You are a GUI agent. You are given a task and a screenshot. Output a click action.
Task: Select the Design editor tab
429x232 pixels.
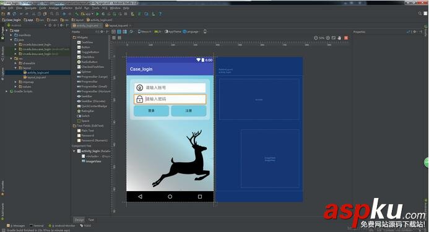click(79, 220)
